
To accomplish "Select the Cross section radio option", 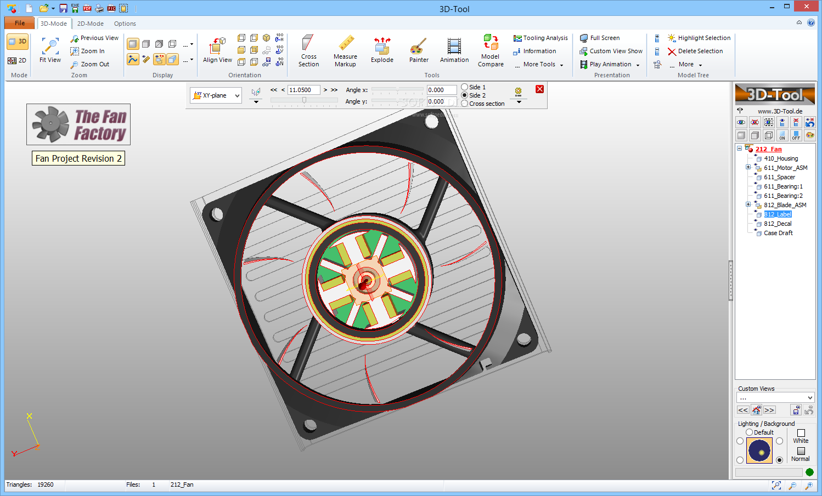I will (x=465, y=104).
